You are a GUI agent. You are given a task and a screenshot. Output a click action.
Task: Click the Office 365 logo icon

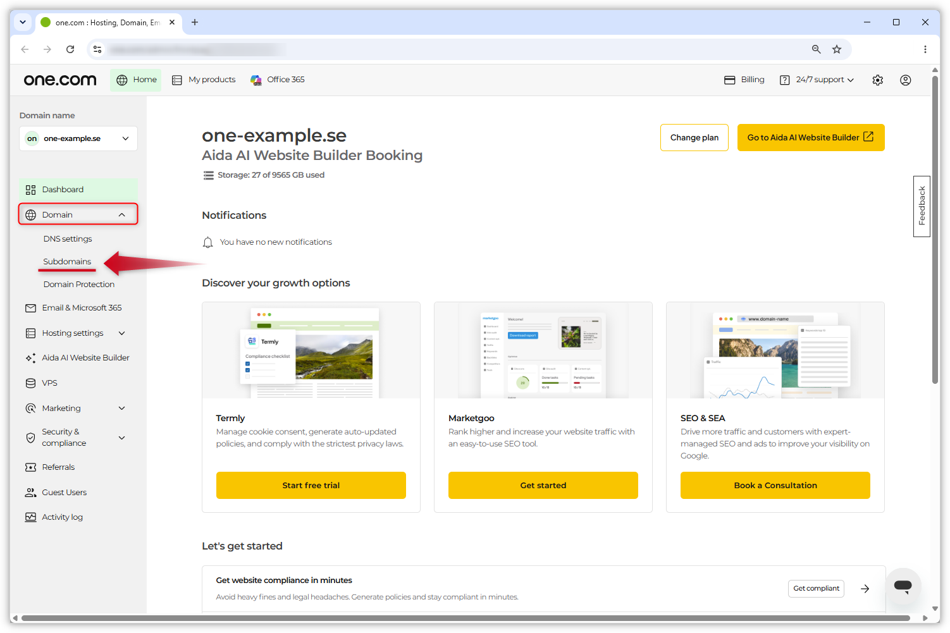(x=256, y=80)
